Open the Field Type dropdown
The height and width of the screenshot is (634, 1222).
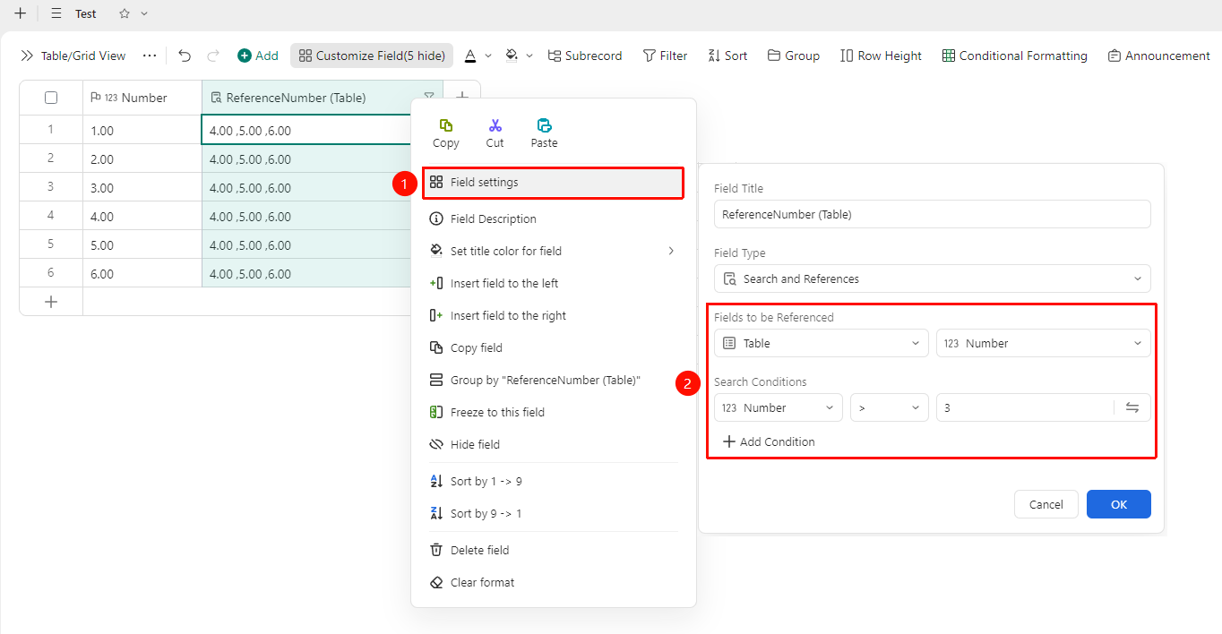(933, 278)
